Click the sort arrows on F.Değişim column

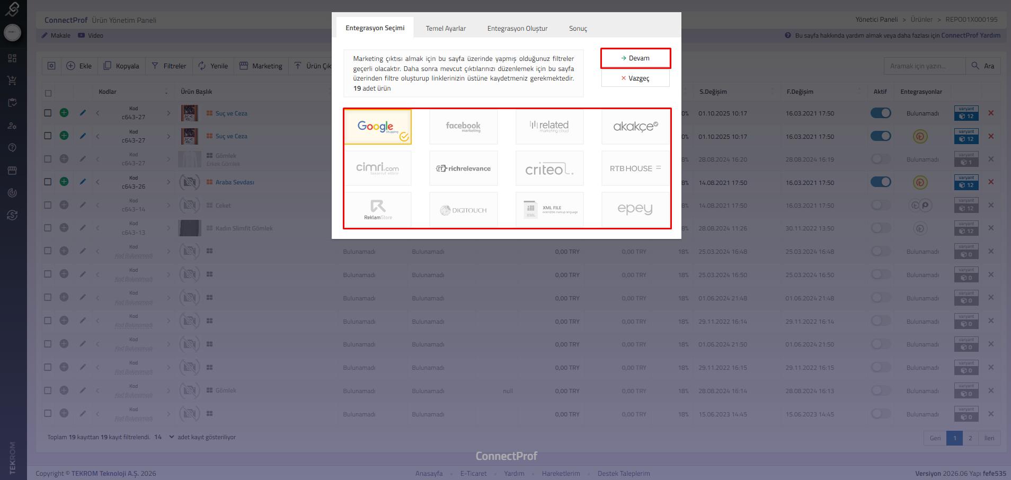tap(859, 92)
